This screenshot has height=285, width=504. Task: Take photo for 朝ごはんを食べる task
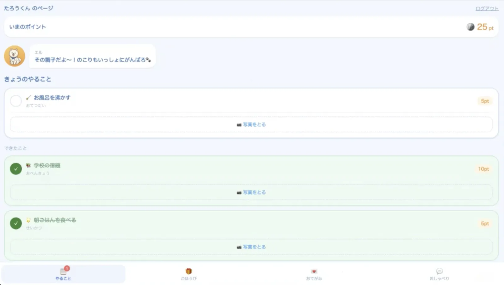(x=251, y=247)
